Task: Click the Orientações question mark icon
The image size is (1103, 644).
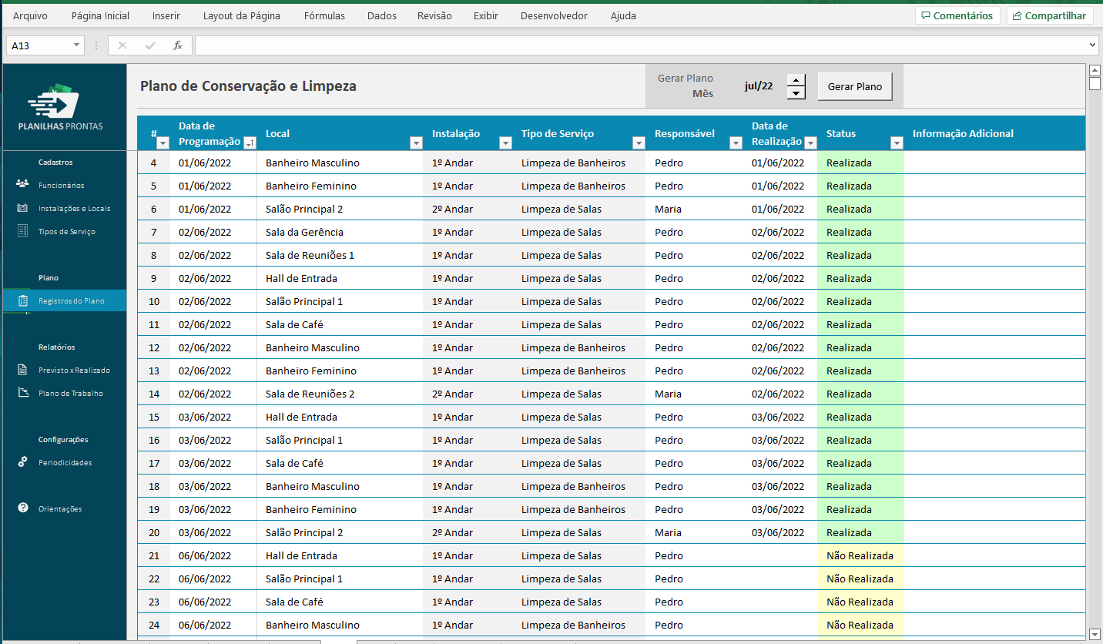Action: pos(22,508)
